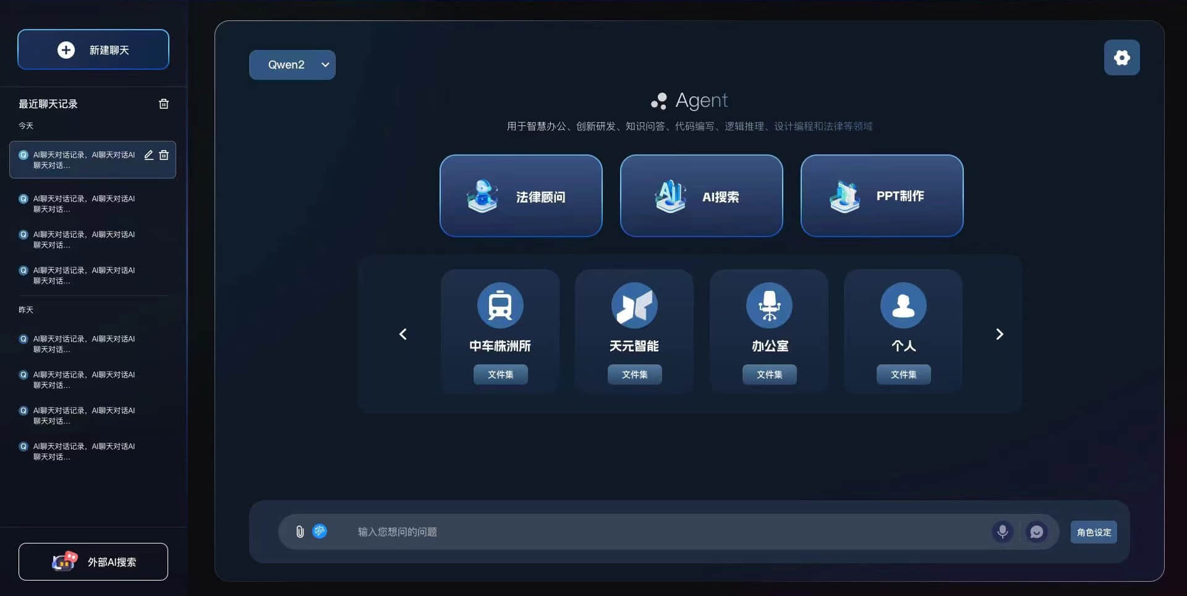Screen dimensions: 1187x596
Task: Open the first chat under 昨天
Action: click(x=83, y=344)
